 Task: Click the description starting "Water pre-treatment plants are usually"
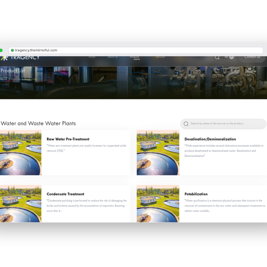(87, 148)
